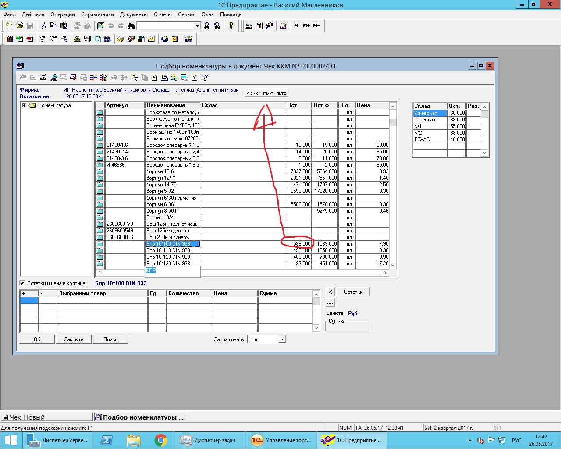
Task: Click the 'Изменить фильтр' button
Action: 266,93
